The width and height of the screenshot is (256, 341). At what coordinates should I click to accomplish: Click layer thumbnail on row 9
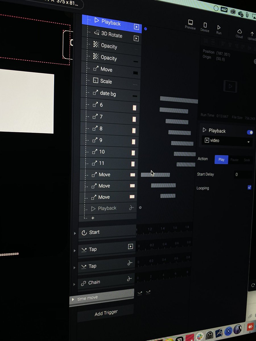pos(133,142)
